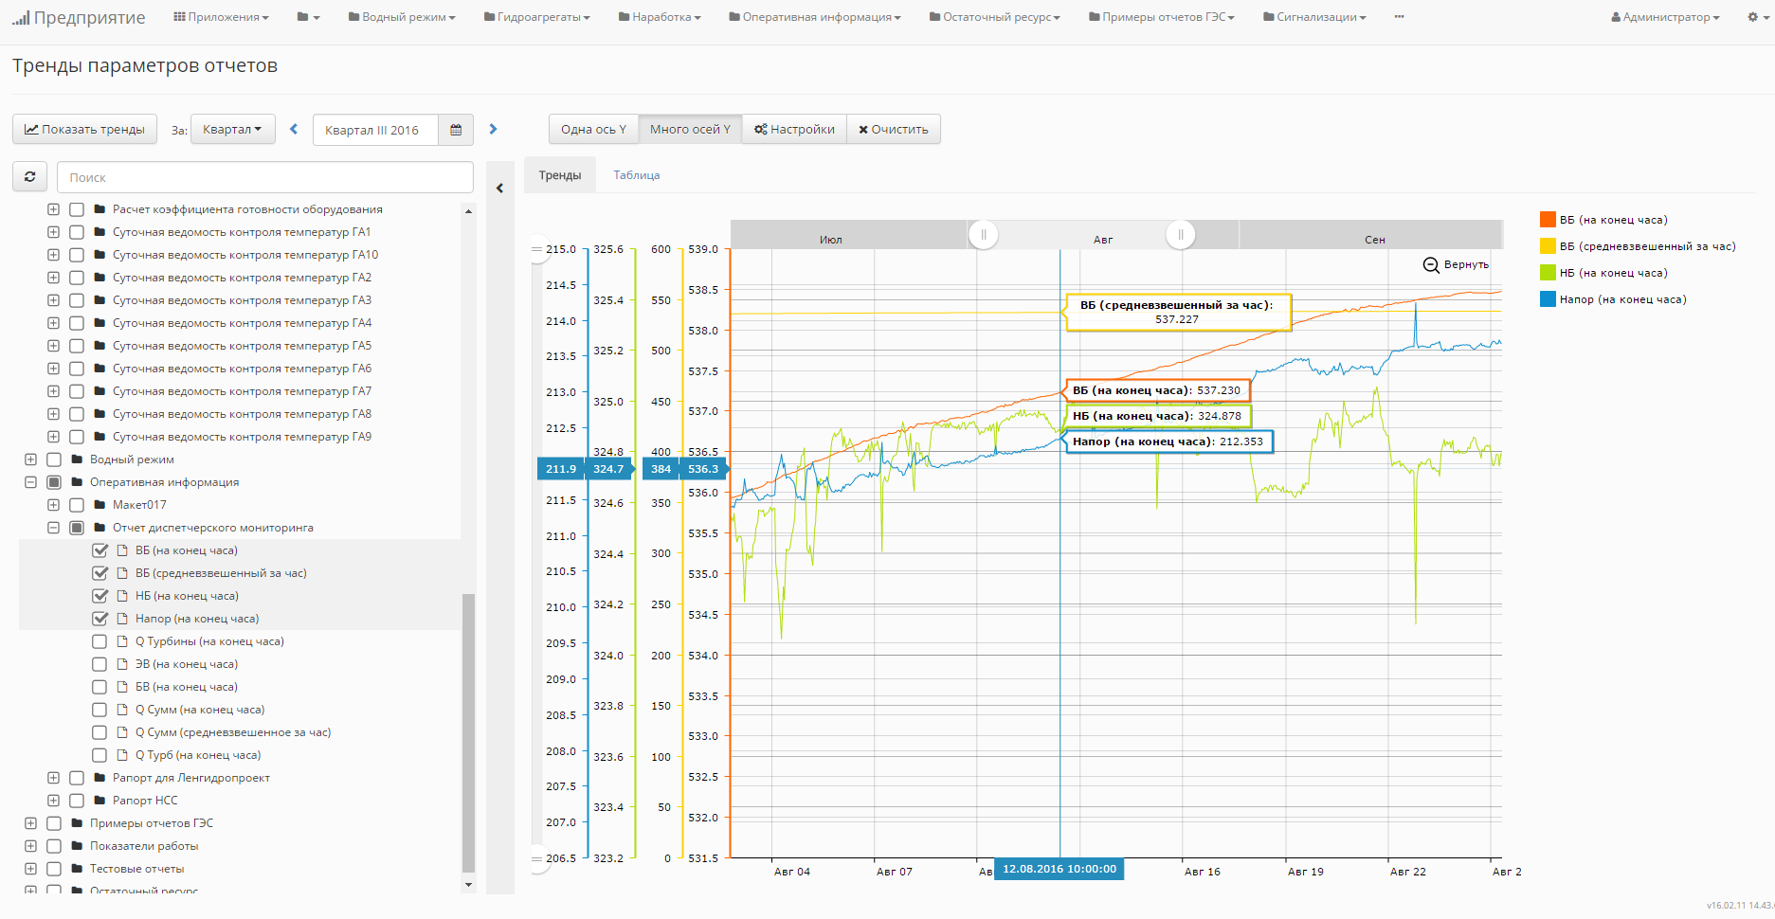Go to the previous quarter with the left arrow
Viewport: 1775px width, 919px height.
pos(294,130)
